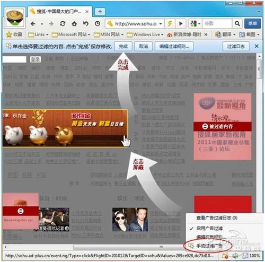Open the home page
The image size is (265, 262).
pyautogui.click(x=74, y=23)
